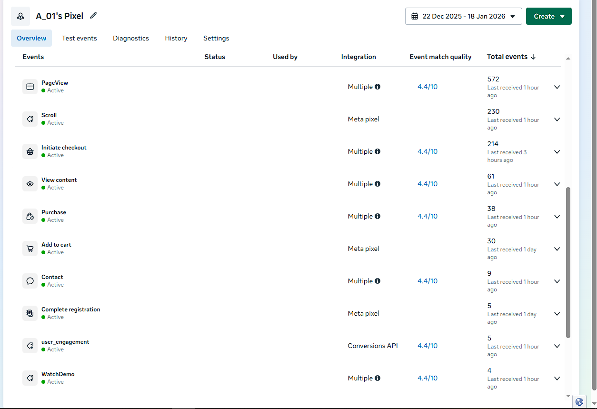Click the Purchase bag icon
597x409 pixels.
[30, 216]
